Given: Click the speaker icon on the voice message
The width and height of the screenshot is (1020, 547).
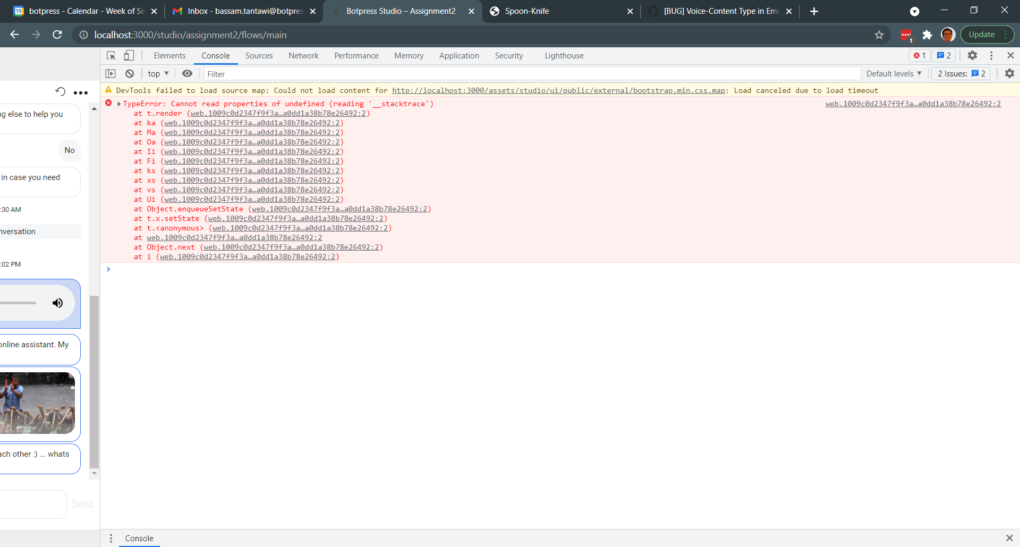Looking at the screenshot, I should click(57, 303).
